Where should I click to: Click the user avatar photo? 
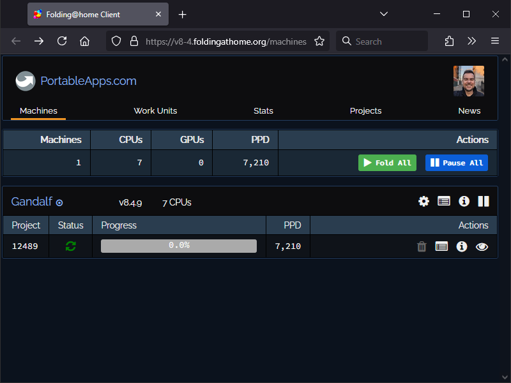click(468, 81)
